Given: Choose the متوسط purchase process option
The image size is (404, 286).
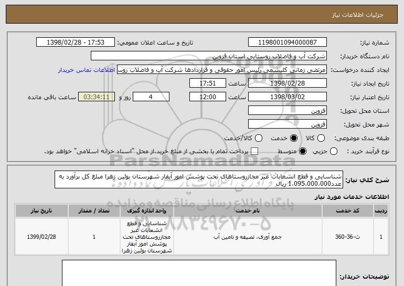Looking at the screenshot, I should point(303,152).
